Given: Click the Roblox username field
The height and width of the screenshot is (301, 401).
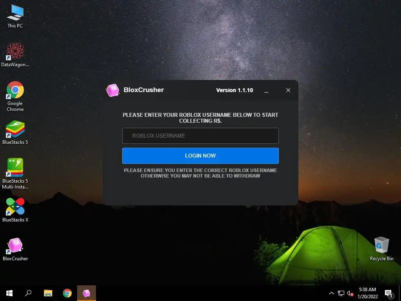Looking at the screenshot, I should (200, 136).
